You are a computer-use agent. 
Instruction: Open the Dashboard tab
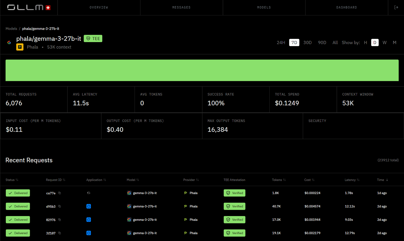(346, 8)
